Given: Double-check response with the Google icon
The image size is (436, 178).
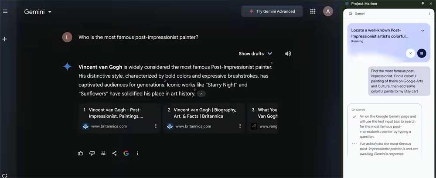Looking at the screenshot, I should tap(126, 153).
